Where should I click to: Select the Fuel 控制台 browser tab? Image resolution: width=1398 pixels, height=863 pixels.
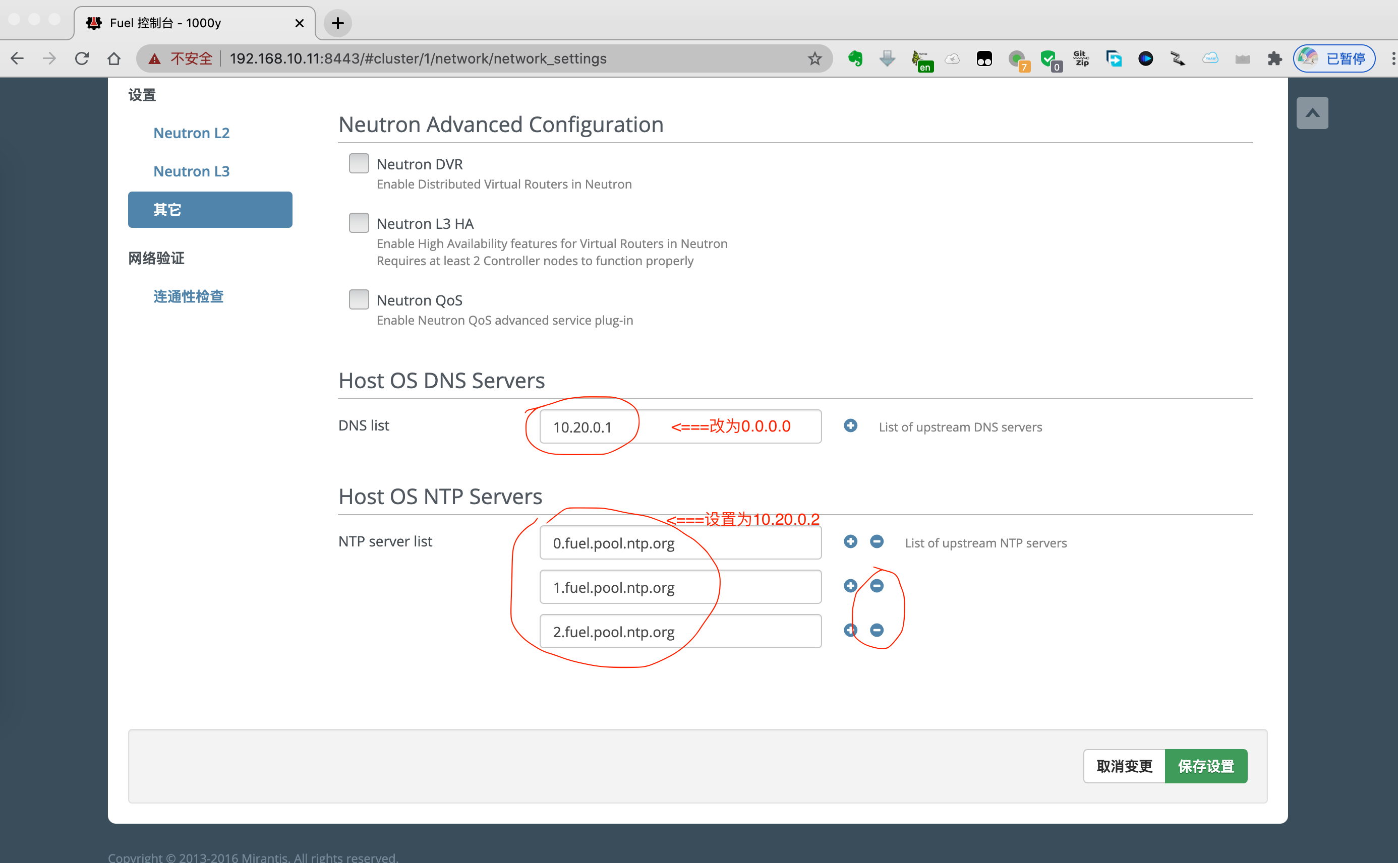pyautogui.click(x=194, y=23)
